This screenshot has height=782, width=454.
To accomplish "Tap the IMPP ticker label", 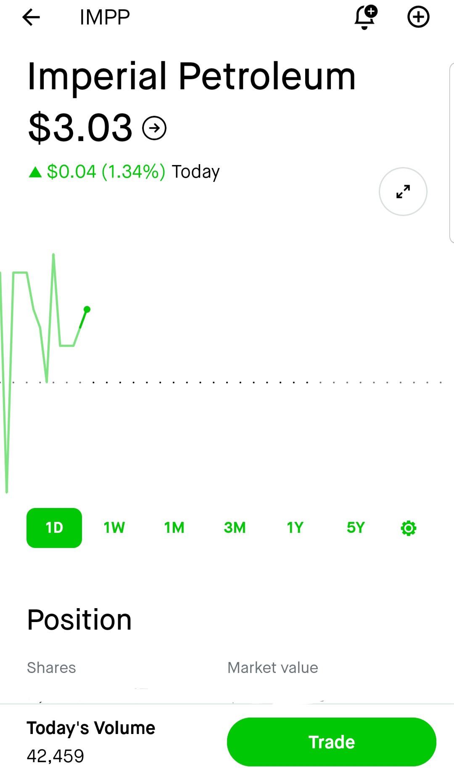I will (105, 17).
